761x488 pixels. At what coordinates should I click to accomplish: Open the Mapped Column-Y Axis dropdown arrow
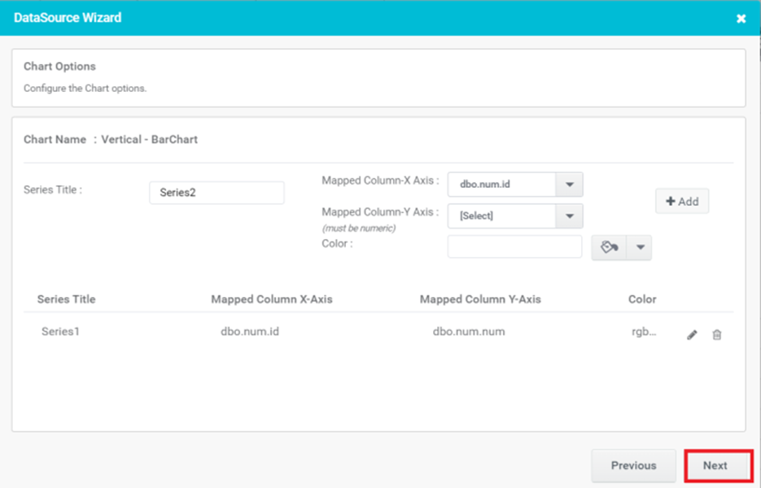(x=569, y=216)
